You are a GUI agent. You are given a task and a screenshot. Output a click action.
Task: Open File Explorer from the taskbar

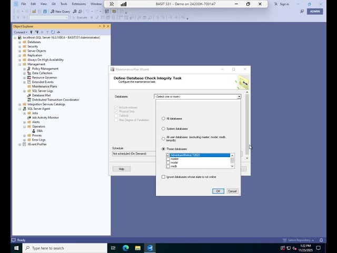click(138, 248)
